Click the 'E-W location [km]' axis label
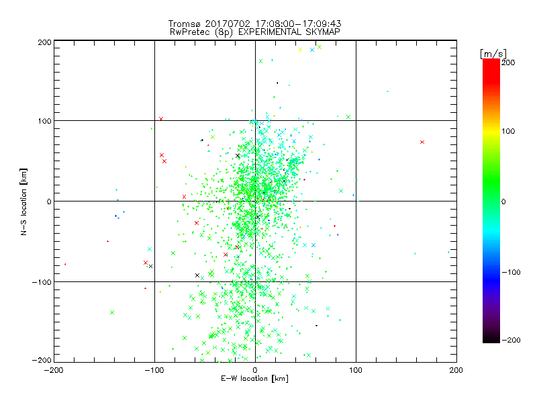 tap(255, 378)
